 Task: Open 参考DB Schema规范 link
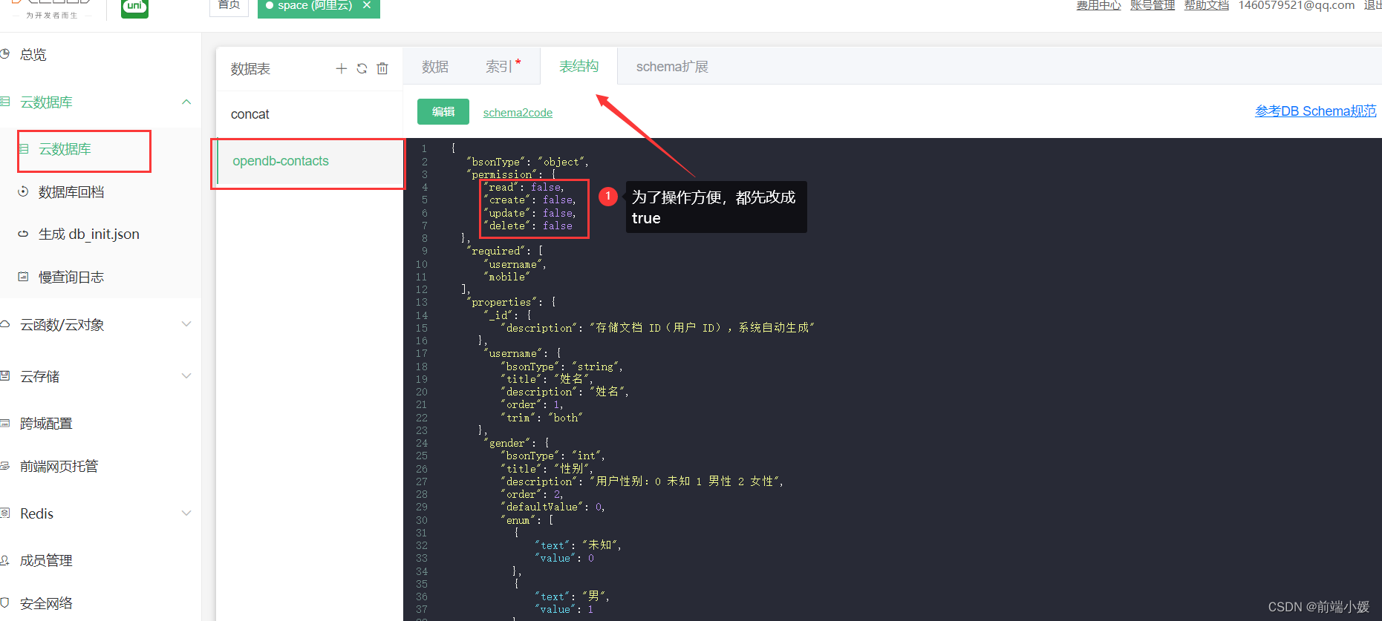click(x=1315, y=111)
